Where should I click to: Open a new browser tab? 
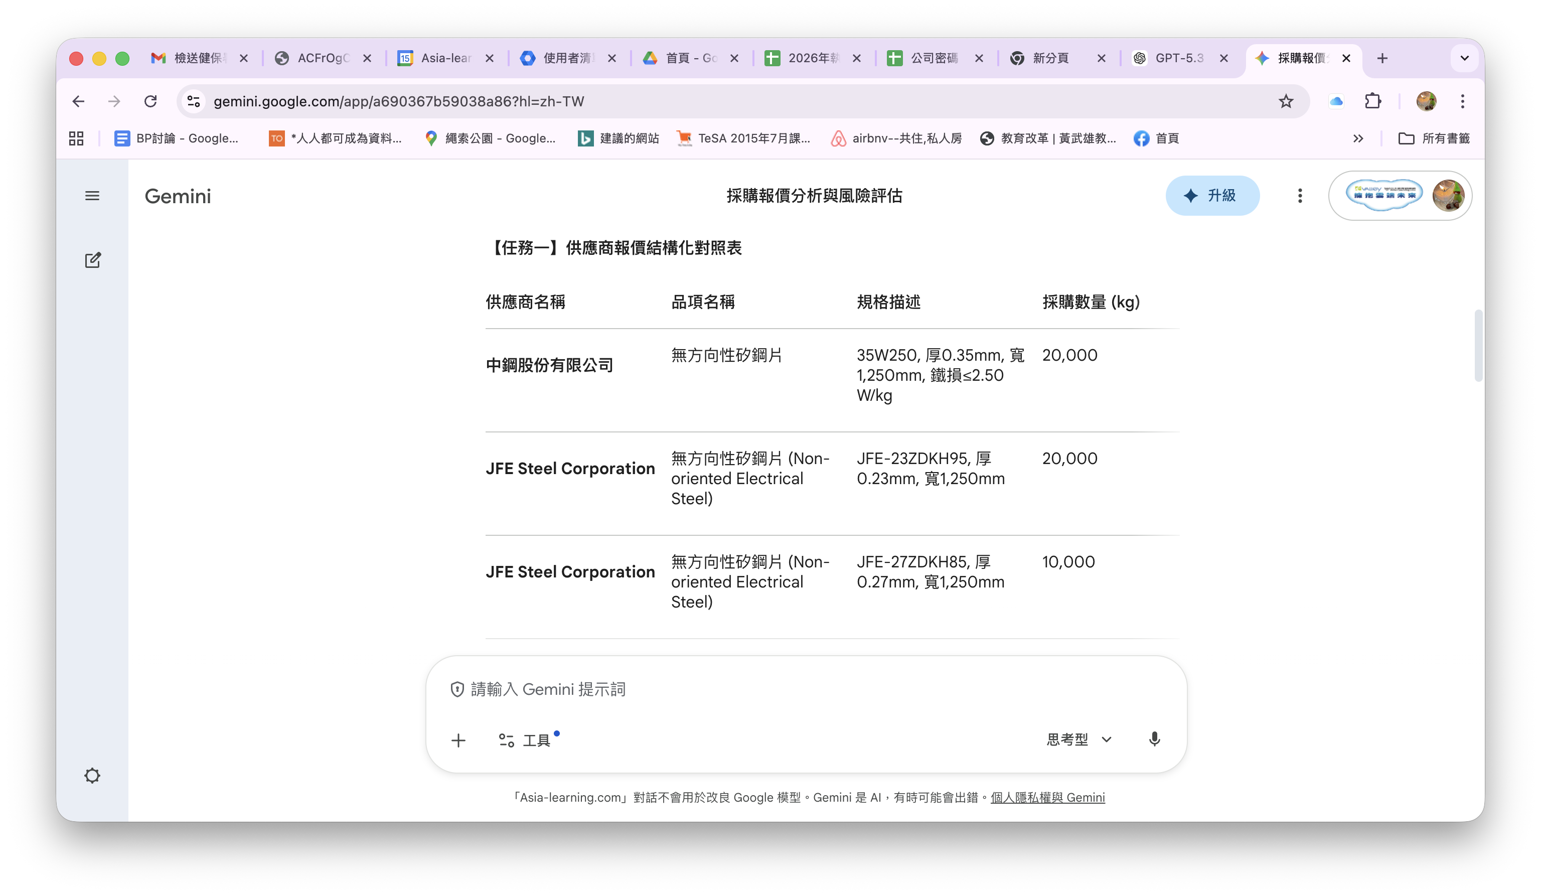coord(1382,58)
